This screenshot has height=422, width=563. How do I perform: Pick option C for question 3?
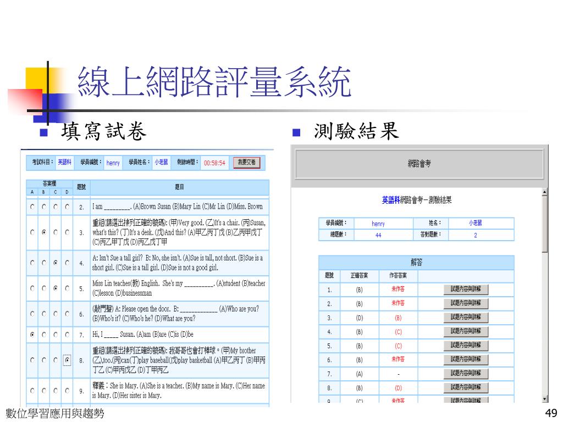pos(56,232)
